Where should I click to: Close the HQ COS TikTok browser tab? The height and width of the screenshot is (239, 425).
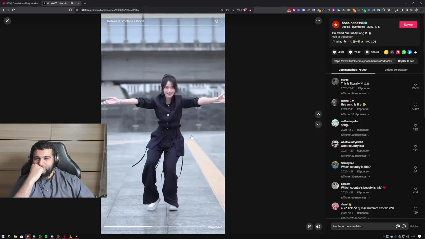[x=79, y=3]
